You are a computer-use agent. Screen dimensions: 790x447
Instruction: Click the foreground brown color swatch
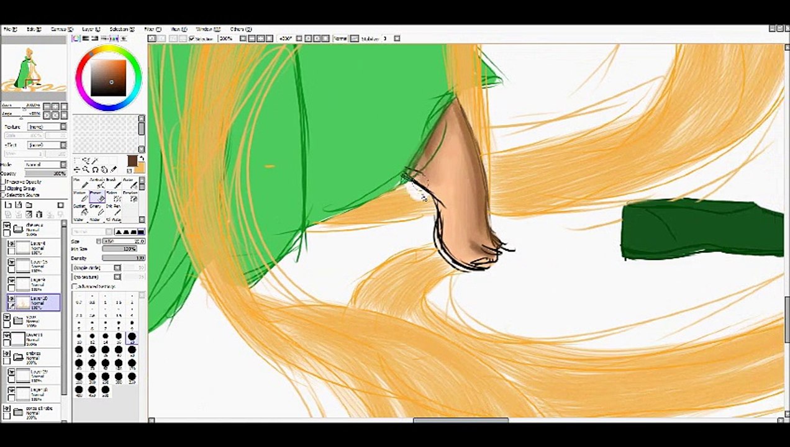point(132,160)
